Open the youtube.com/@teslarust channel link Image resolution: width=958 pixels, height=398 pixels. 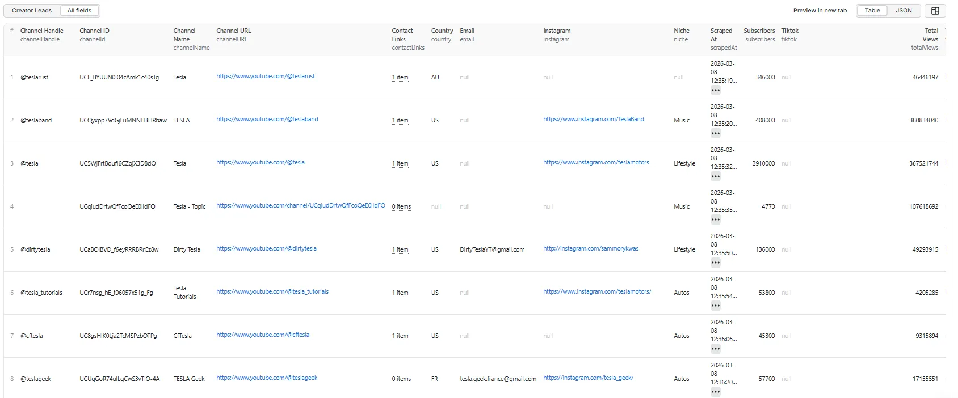(265, 76)
